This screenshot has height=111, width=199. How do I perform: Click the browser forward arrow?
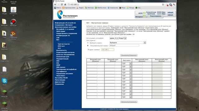(59, 5)
